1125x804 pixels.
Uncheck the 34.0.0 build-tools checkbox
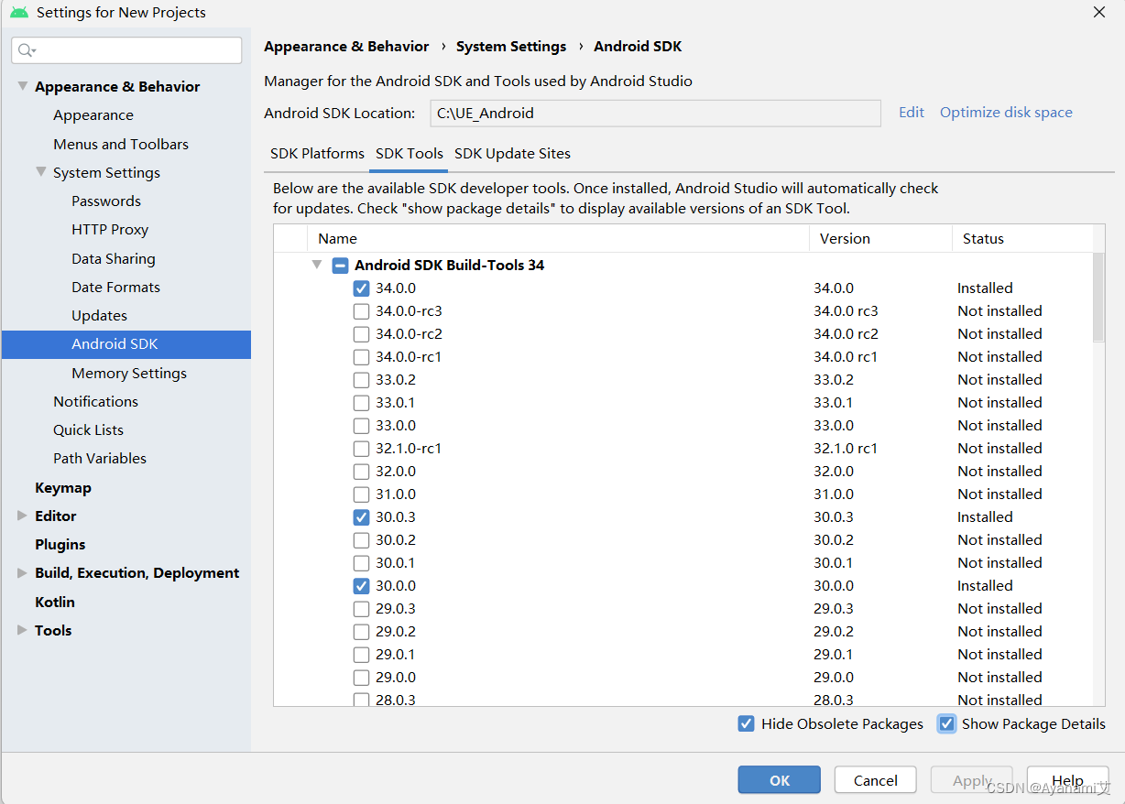tap(361, 288)
